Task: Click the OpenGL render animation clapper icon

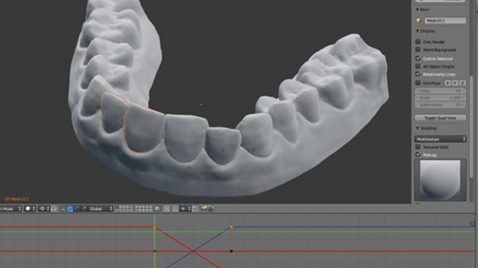Action: coord(211,208)
